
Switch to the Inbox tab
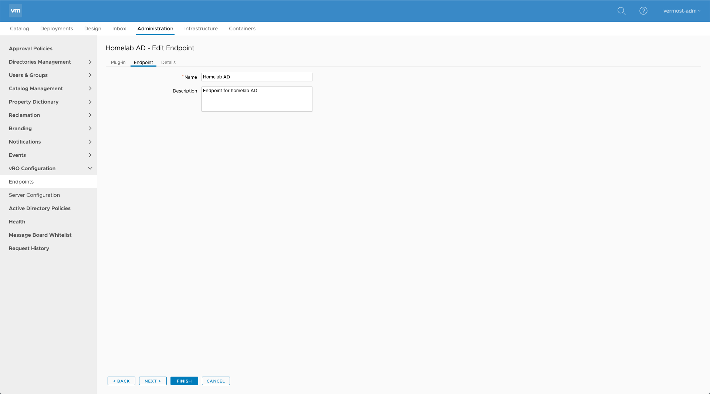[x=119, y=28]
